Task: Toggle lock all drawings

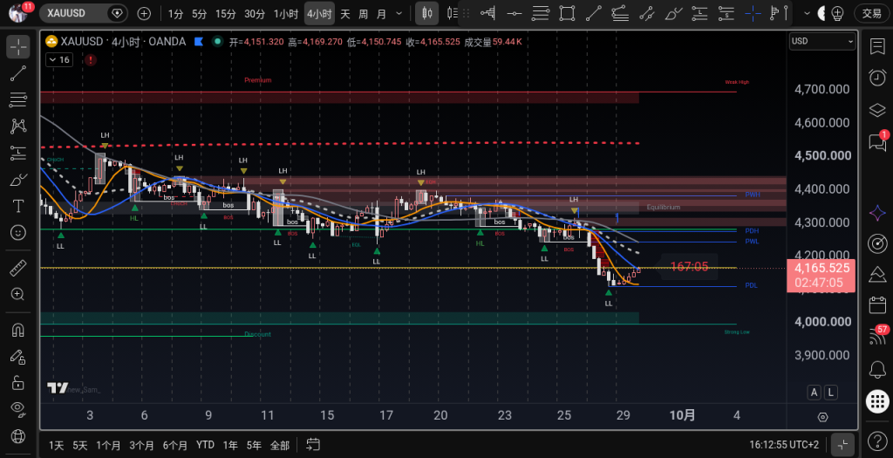Action: [x=18, y=382]
